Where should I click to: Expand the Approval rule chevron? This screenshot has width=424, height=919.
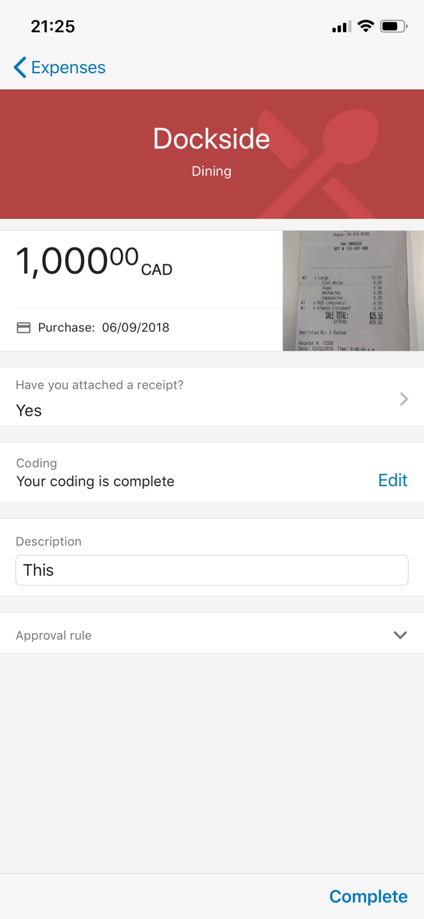click(x=400, y=635)
